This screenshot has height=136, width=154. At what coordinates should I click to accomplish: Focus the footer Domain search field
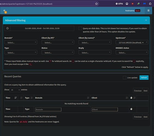pyautogui.click(x=48, y=109)
